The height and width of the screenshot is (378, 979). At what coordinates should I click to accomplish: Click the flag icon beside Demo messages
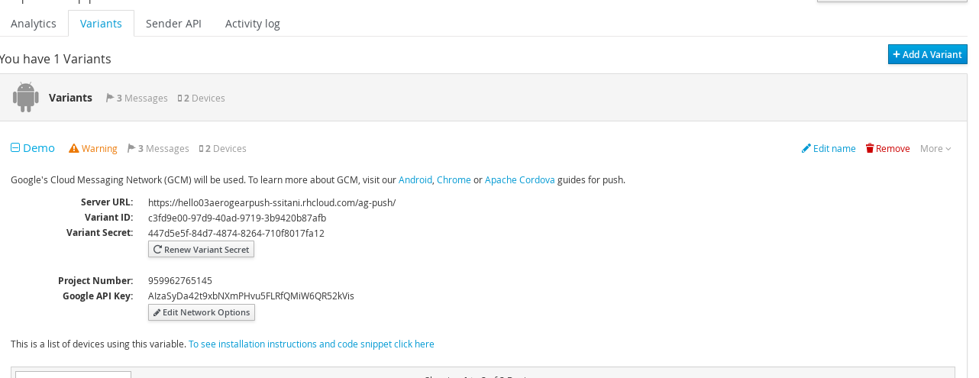pos(131,148)
